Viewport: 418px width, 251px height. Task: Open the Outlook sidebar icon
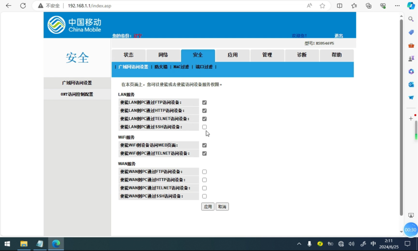pos(411,84)
